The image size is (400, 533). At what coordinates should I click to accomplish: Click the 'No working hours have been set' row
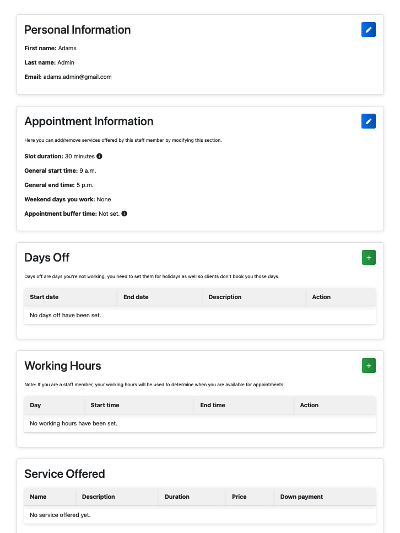(x=200, y=424)
